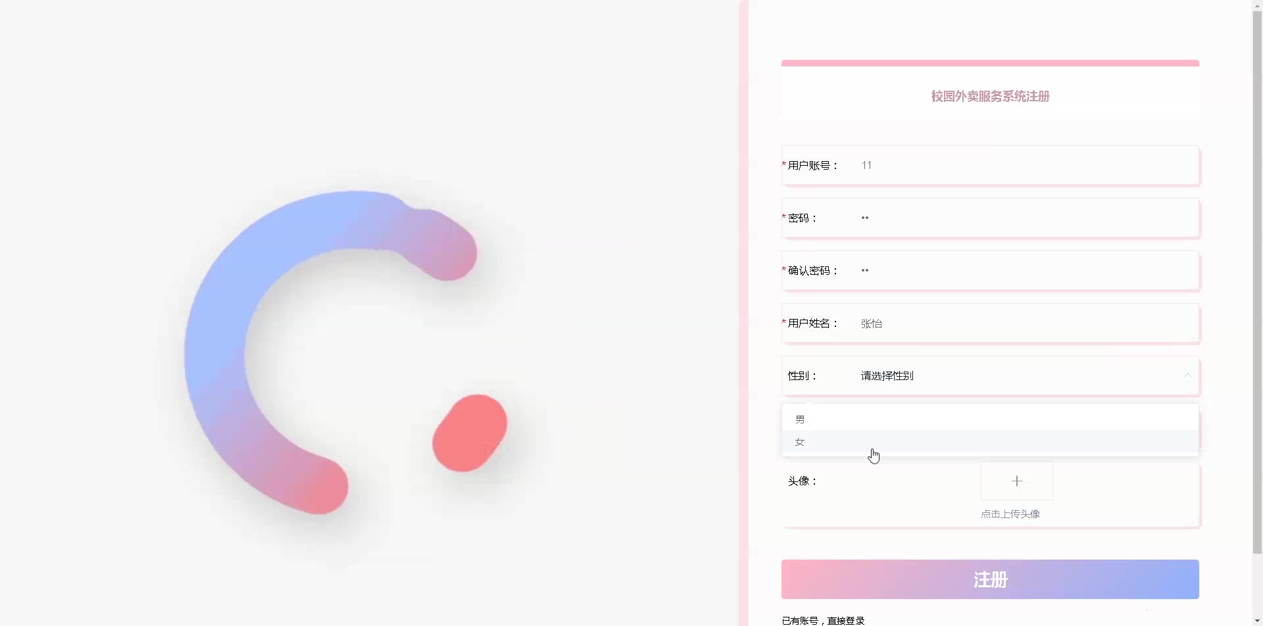
Task: Choose 女 in the gender dropdown list
Action: pyautogui.click(x=990, y=442)
